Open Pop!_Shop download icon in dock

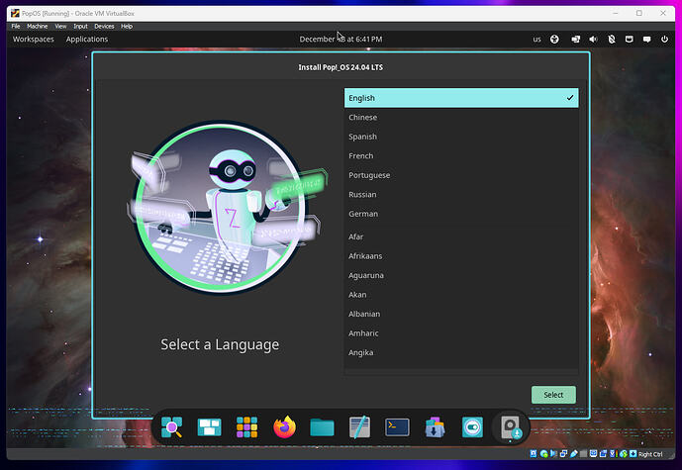tap(435, 427)
